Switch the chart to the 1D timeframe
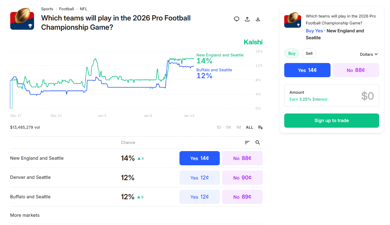The width and height of the screenshot is (390, 225). coord(218,127)
